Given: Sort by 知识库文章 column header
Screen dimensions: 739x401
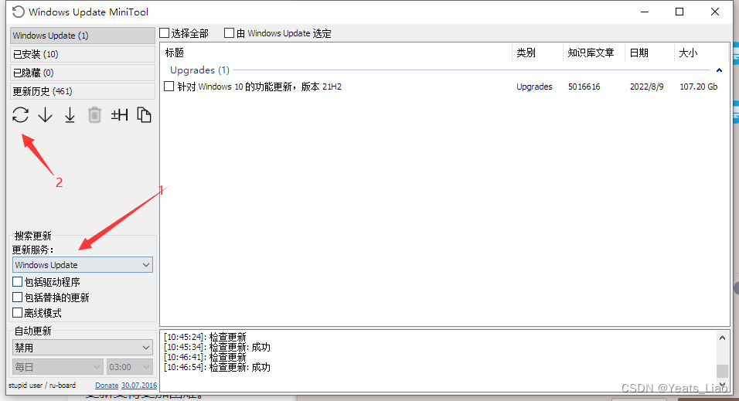Looking at the screenshot, I should [594, 53].
